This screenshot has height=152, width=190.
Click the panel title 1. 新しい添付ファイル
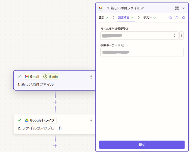(x=124, y=8)
